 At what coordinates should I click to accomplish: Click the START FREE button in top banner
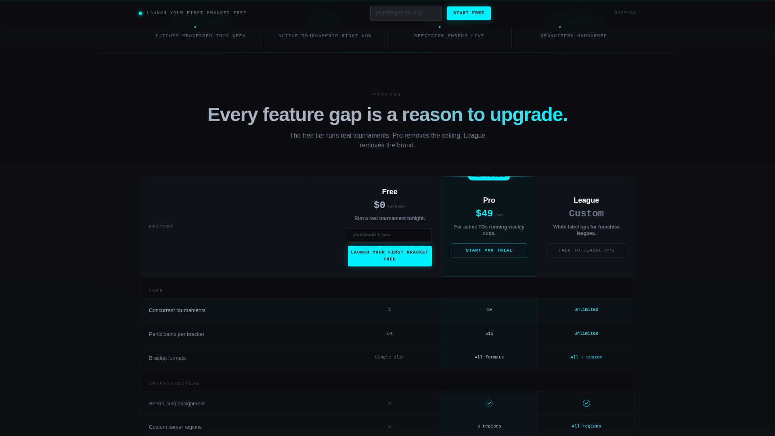click(x=469, y=13)
